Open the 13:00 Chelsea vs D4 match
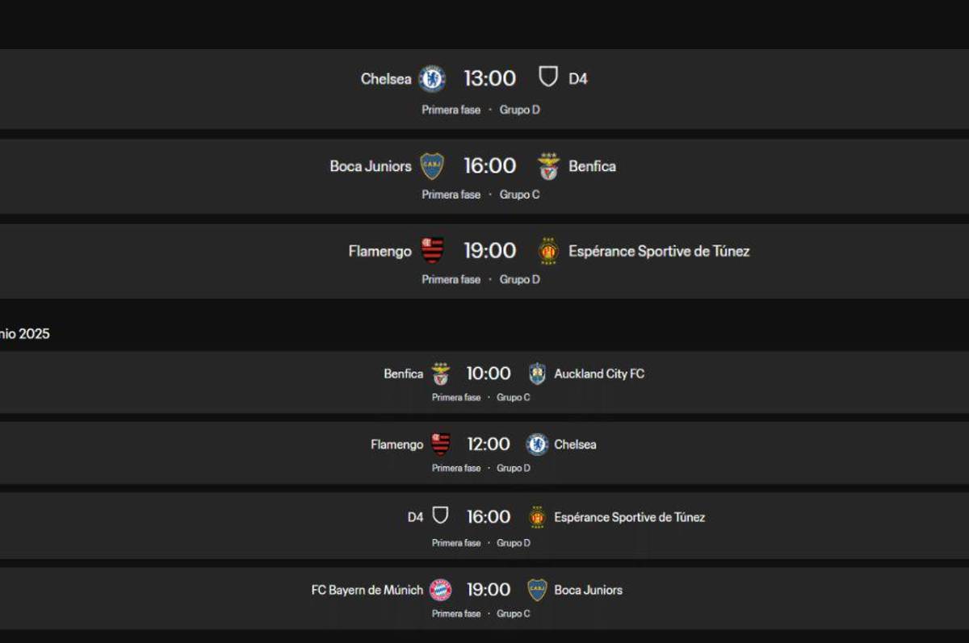Screen dimensions: 969x643 click(489, 78)
